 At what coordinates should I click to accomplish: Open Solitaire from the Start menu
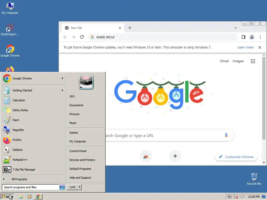tap(33, 150)
